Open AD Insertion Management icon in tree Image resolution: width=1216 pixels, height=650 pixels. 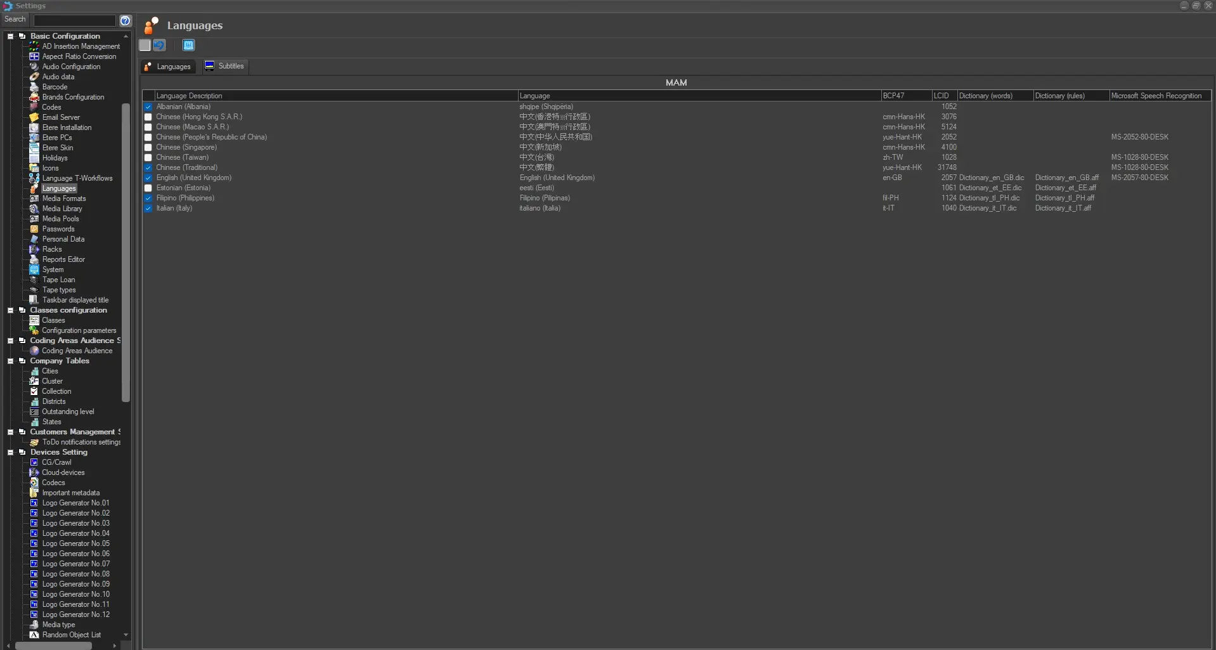click(34, 46)
